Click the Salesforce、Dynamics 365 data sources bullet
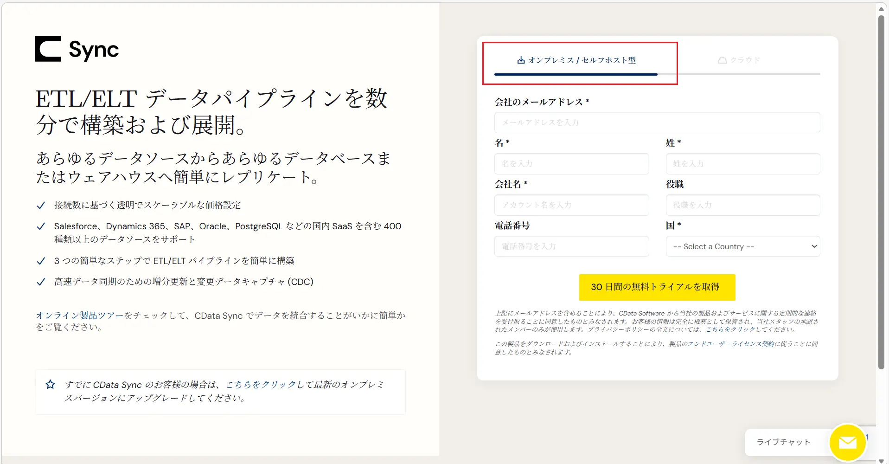This screenshot has width=889, height=464. (x=228, y=232)
